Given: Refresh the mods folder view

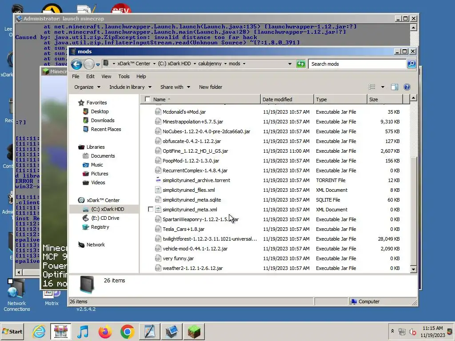Looking at the screenshot, I should [x=301, y=64].
